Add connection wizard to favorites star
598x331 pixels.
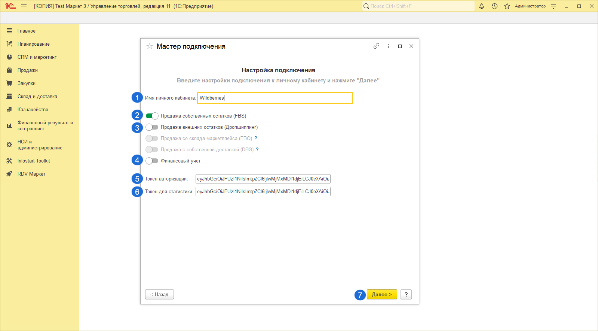pyautogui.click(x=150, y=46)
